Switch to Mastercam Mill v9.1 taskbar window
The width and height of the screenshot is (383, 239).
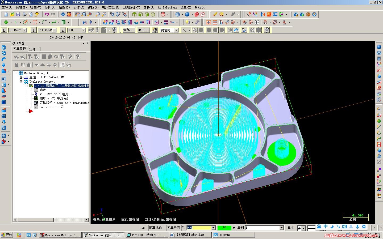(x=60, y=235)
